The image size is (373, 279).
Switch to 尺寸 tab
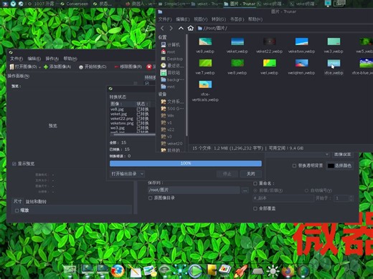(x=17, y=202)
